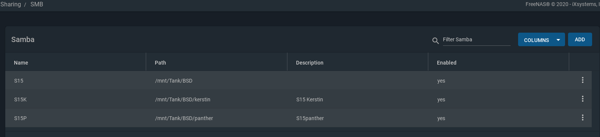Sort by the Enabled column header
This screenshot has height=137, width=600.
click(x=447, y=63)
